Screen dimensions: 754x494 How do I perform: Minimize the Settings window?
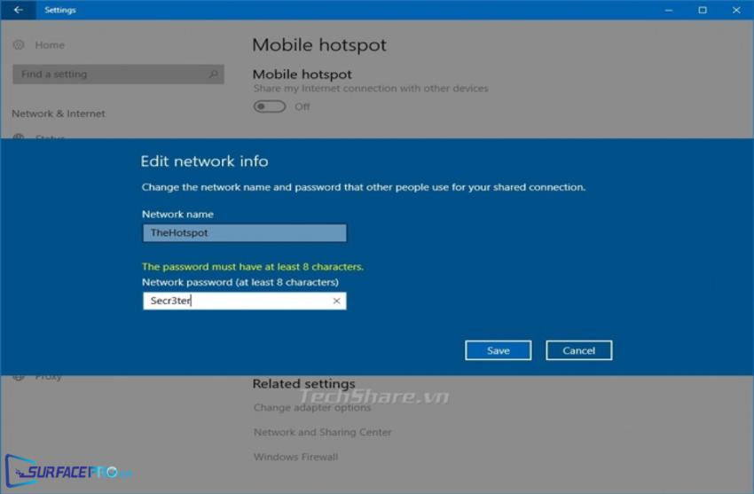[x=669, y=10]
